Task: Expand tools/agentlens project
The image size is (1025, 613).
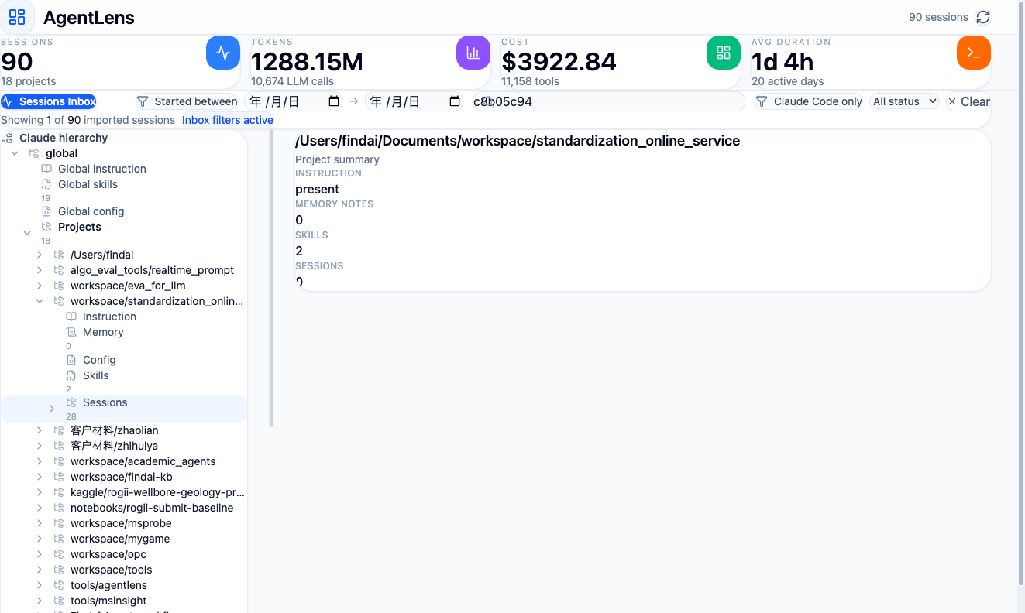Action: pyautogui.click(x=40, y=585)
